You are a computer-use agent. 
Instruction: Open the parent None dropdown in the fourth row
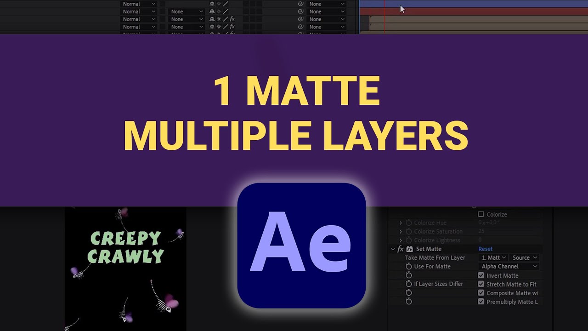click(x=327, y=27)
